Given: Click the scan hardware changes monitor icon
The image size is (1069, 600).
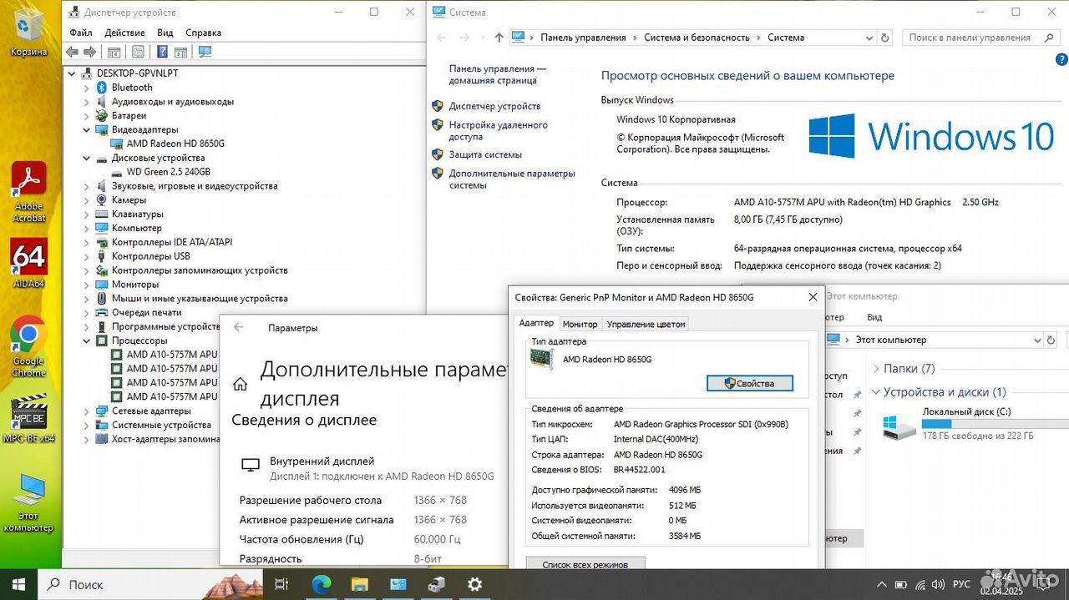Looking at the screenshot, I should [x=205, y=52].
